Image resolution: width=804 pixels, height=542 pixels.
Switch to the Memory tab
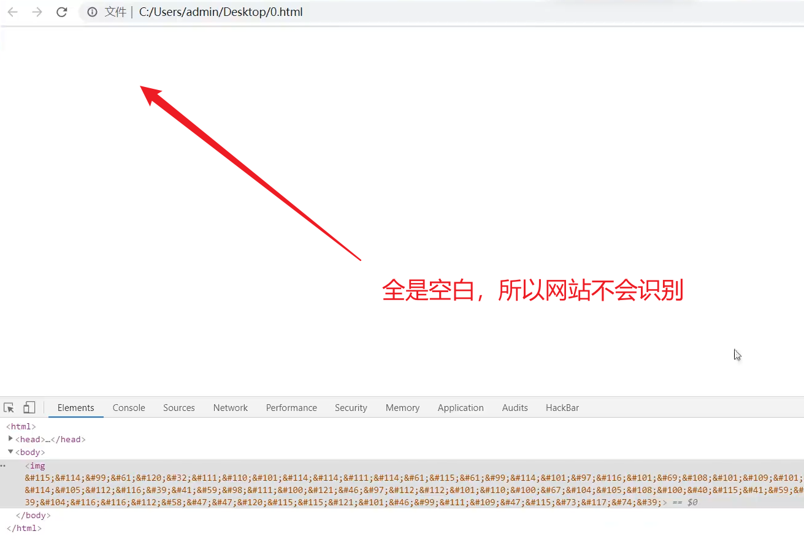point(402,408)
